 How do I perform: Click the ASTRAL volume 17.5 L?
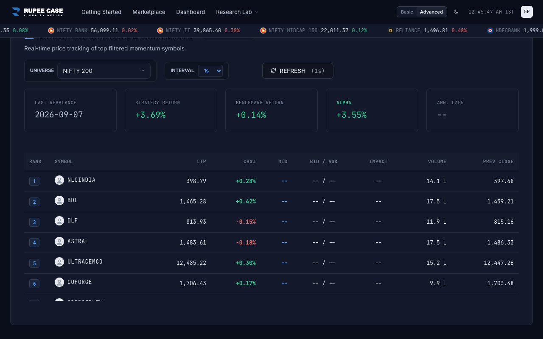(x=437, y=242)
